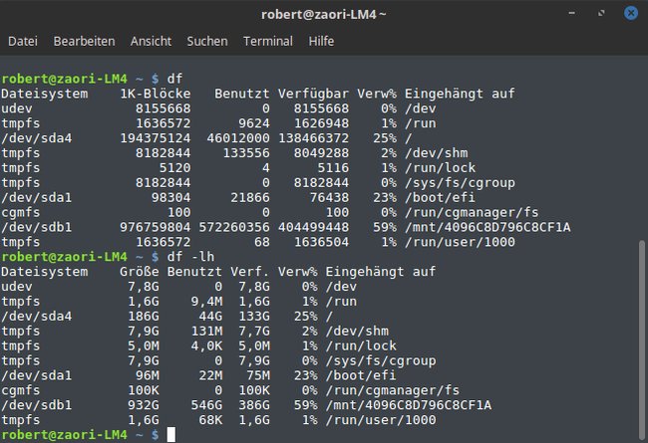Open the Suchen menu
Image resolution: width=648 pixels, height=443 pixels.
(207, 41)
